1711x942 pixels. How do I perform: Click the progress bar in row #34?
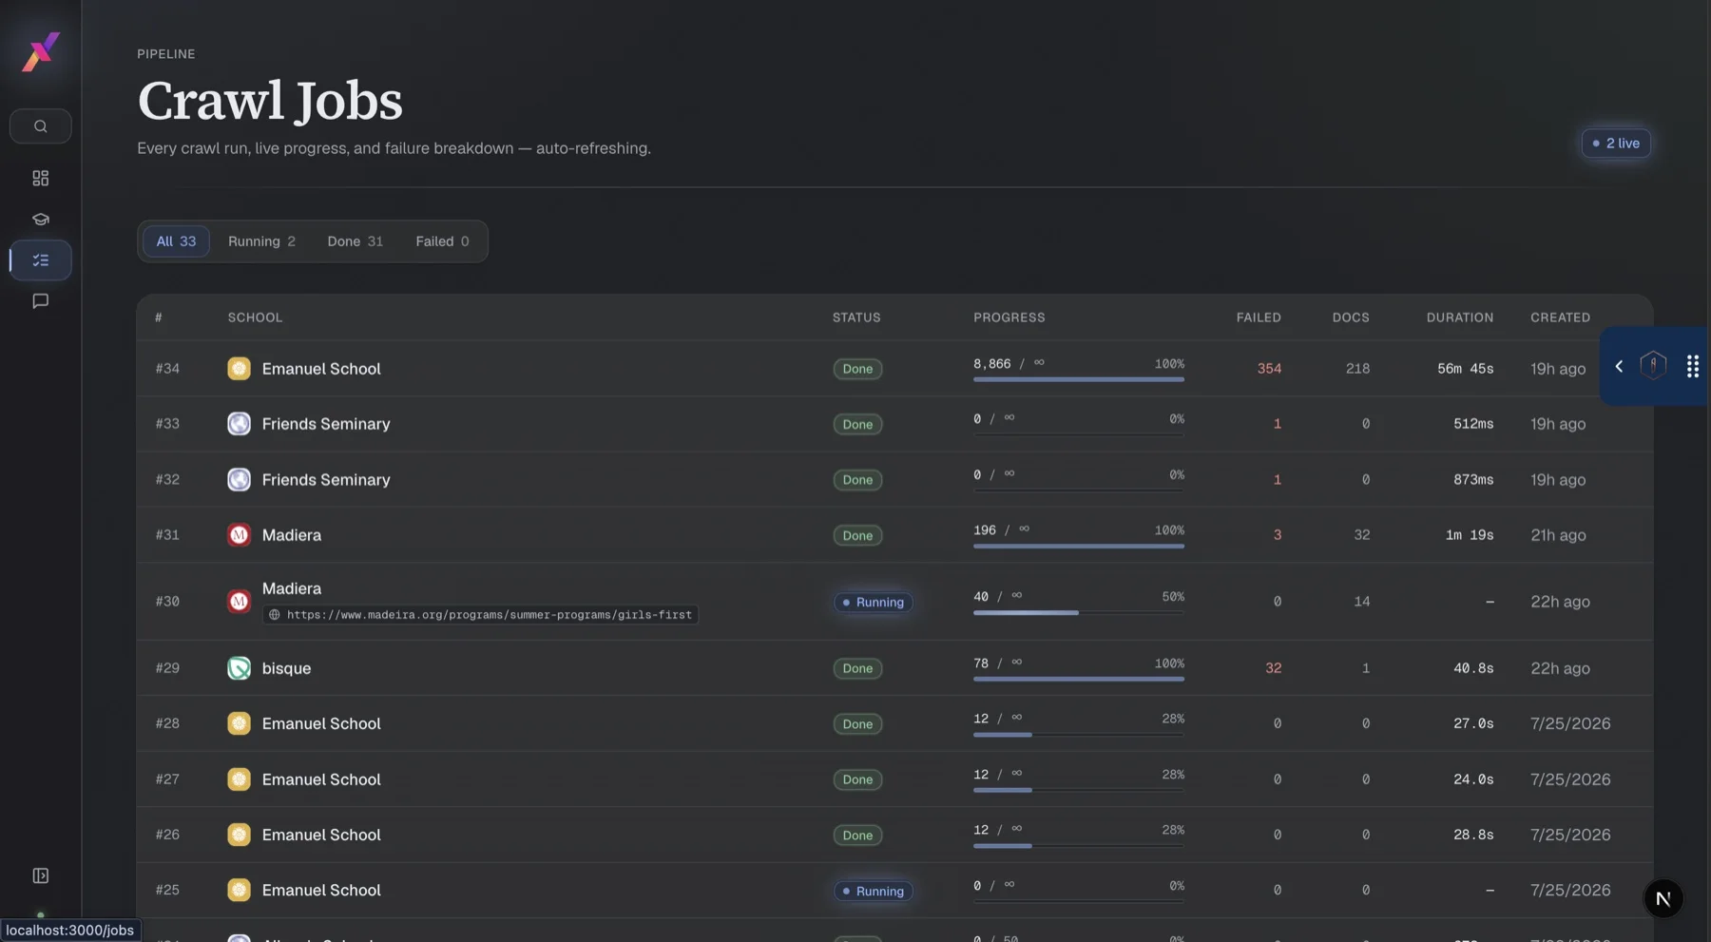(1079, 379)
